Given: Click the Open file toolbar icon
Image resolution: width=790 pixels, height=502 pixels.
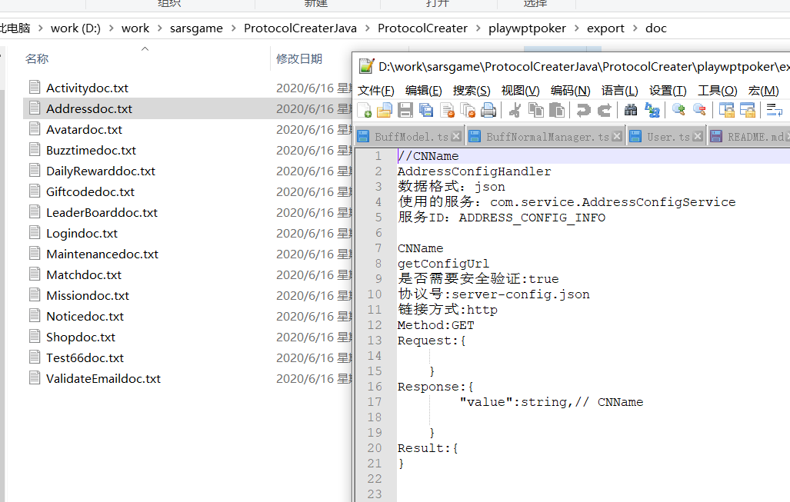Looking at the screenshot, I should [385, 110].
